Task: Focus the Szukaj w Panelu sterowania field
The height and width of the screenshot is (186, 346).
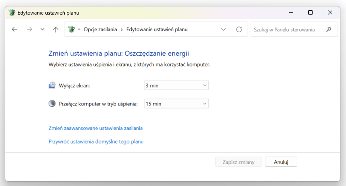Action: (288, 30)
